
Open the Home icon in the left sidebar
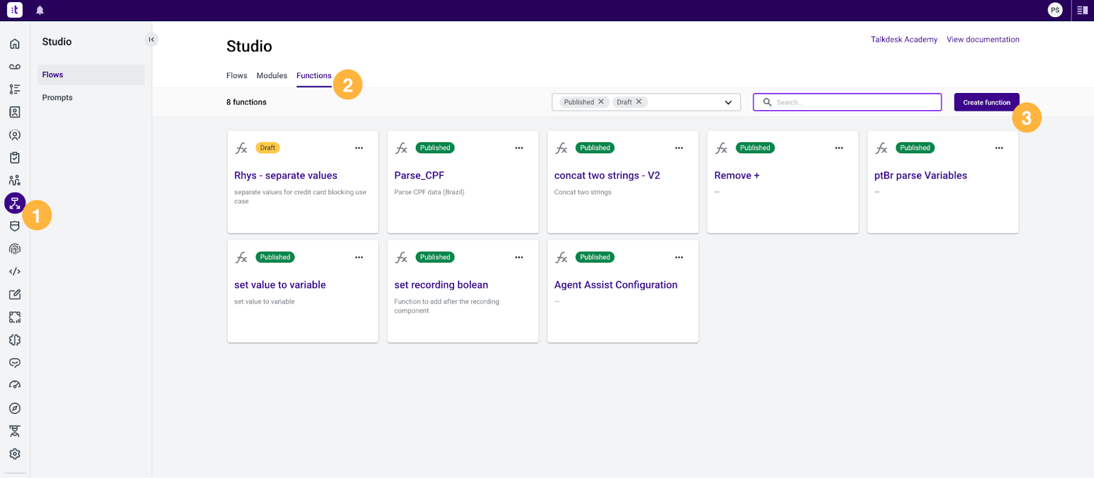tap(14, 44)
